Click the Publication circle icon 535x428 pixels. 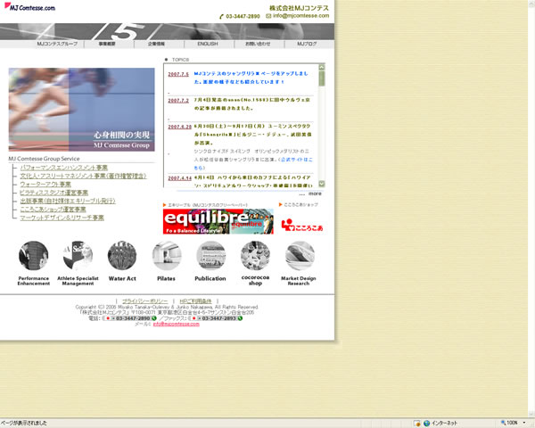pos(210,256)
